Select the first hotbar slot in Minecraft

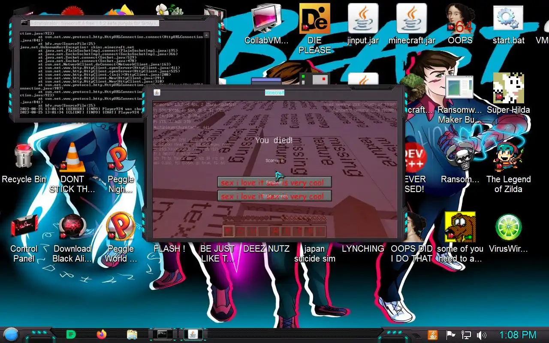229,232
